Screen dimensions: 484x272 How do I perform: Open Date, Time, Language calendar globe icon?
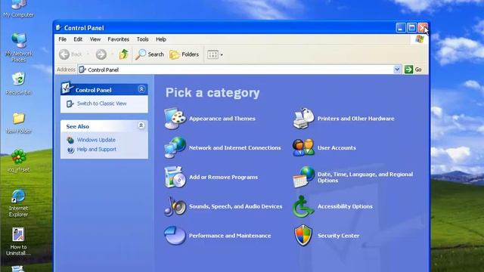point(303,177)
